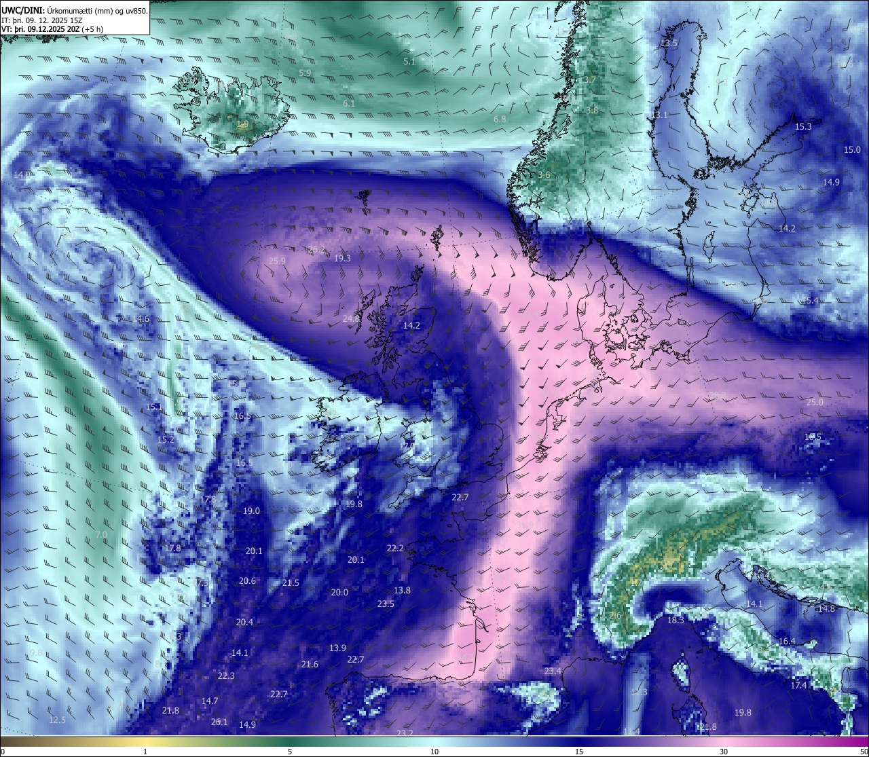Click the 19.3 value north of Scotland
The width and height of the screenshot is (869, 757).
pos(342,258)
